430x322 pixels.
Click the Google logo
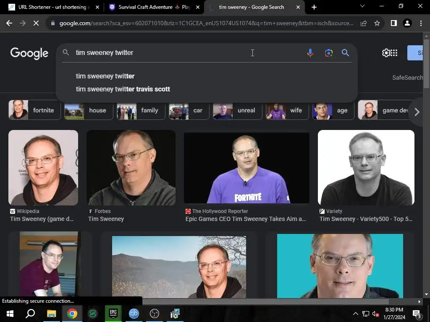tap(29, 53)
